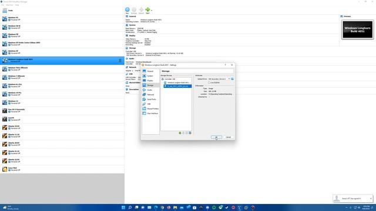Select the highlighted ISO optical disc entry

click(x=177, y=86)
